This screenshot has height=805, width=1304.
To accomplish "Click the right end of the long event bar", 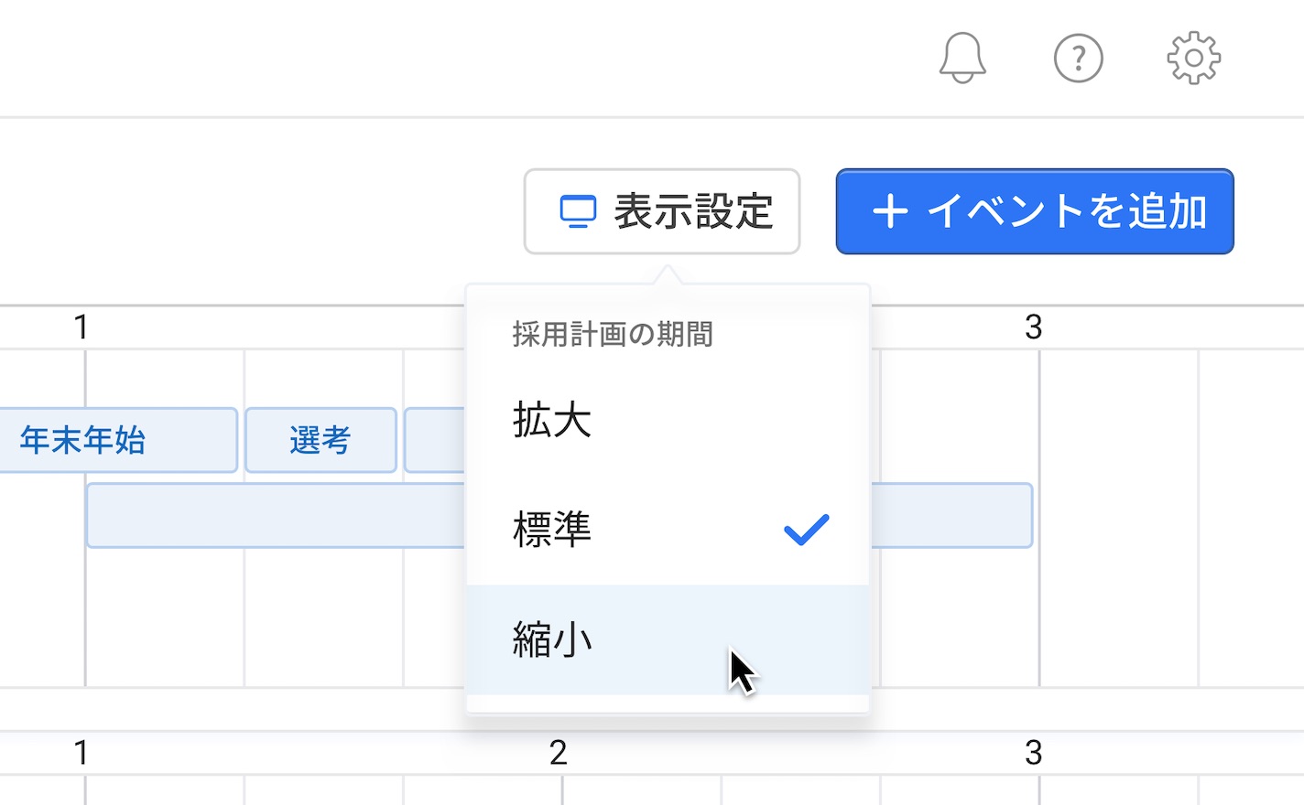I will pos(951,516).
